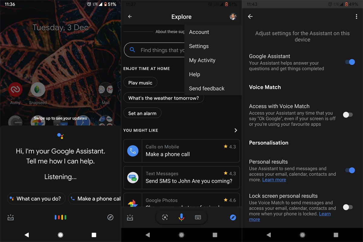Open the profile avatar in Explore
363x242 pixels.
[x=233, y=17]
